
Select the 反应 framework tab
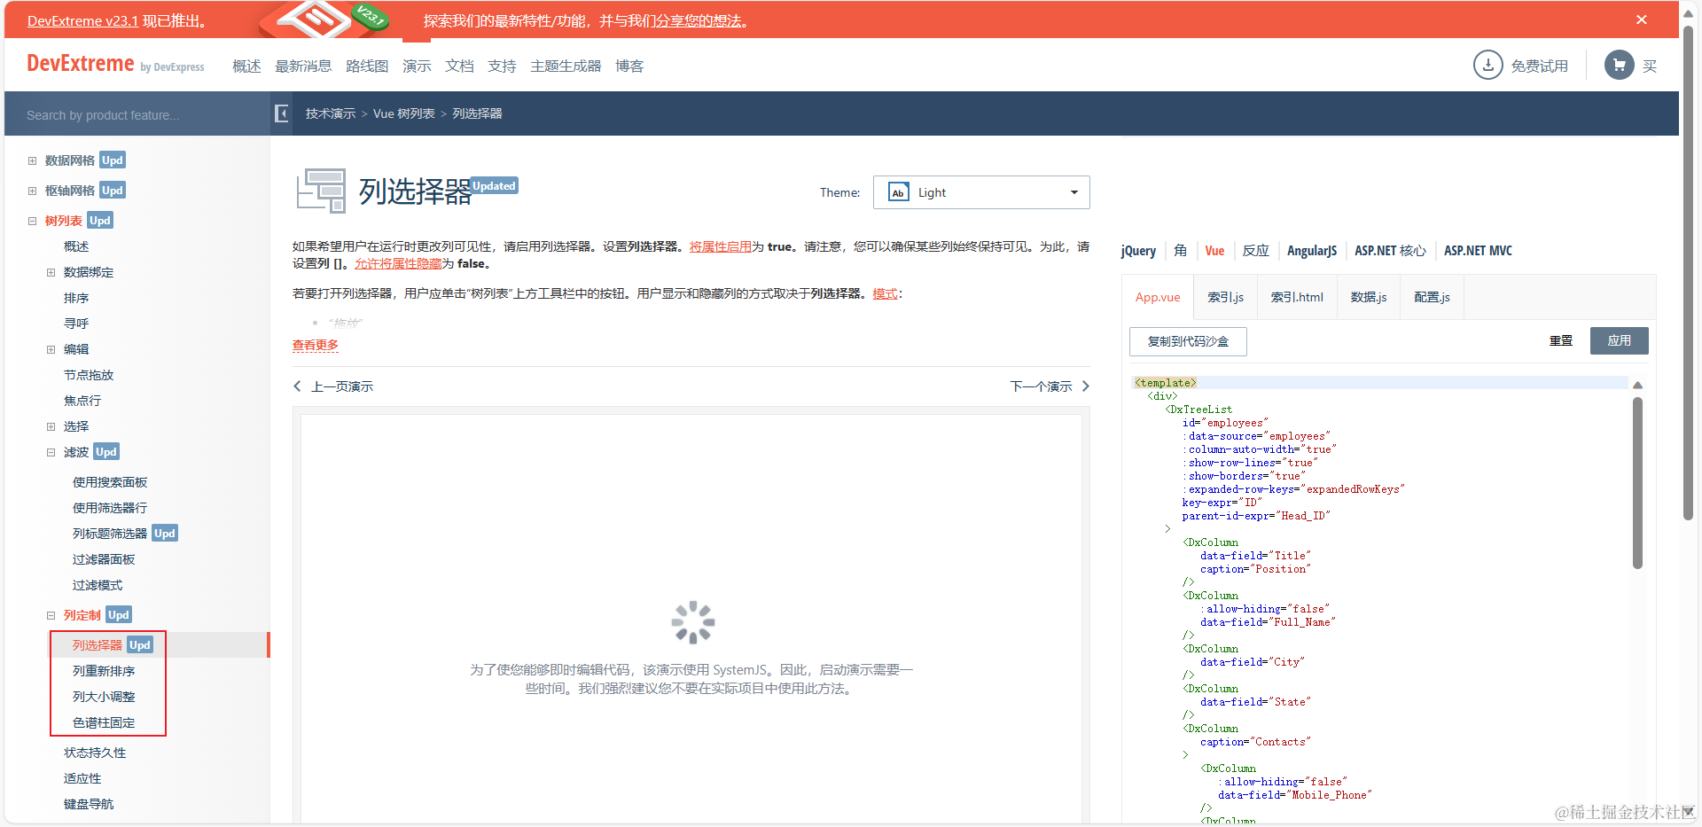pyautogui.click(x=1255, y=251)
